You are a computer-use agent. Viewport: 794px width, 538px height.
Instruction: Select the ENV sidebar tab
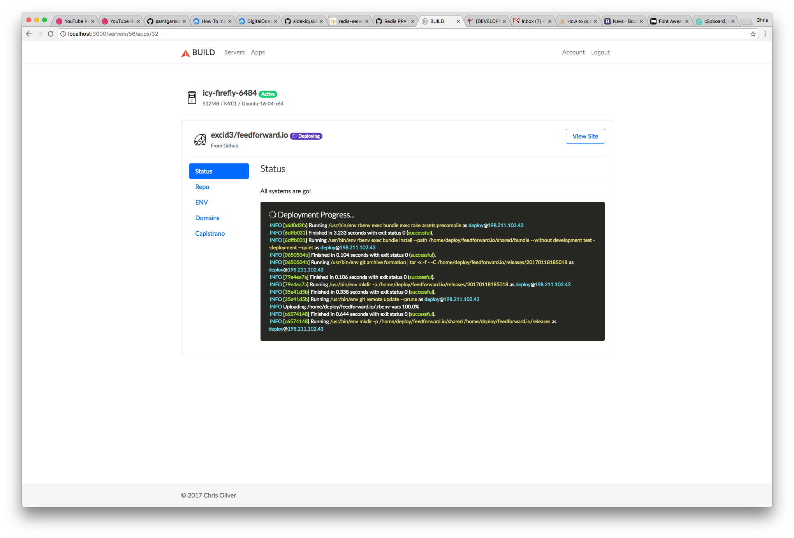201,202
